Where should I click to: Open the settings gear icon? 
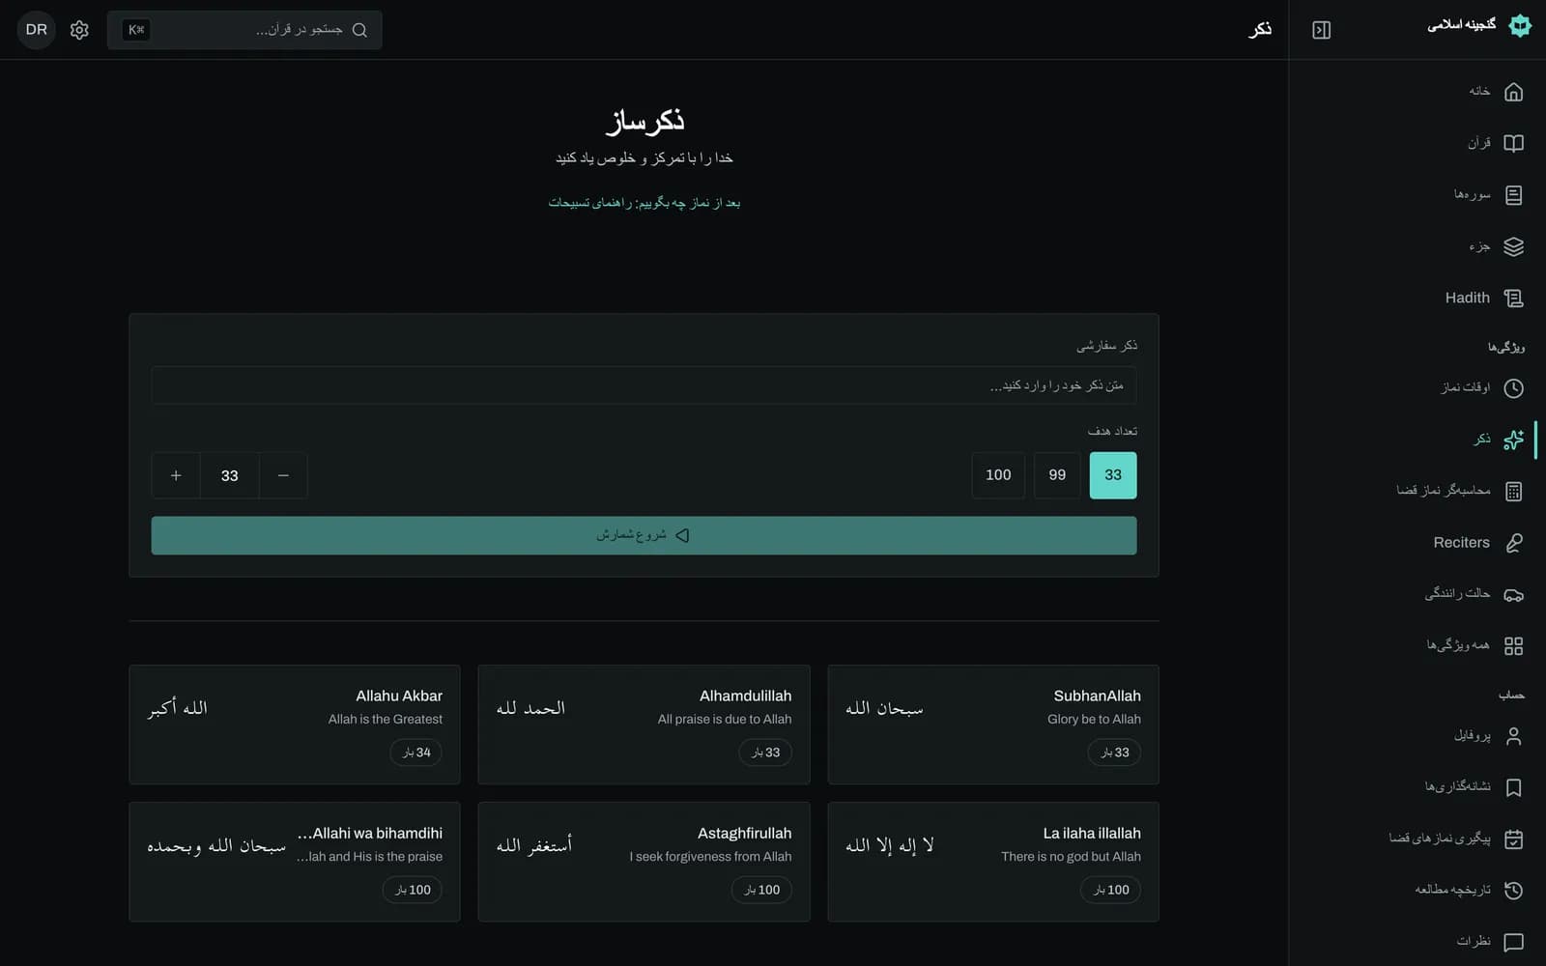(79, 30)
